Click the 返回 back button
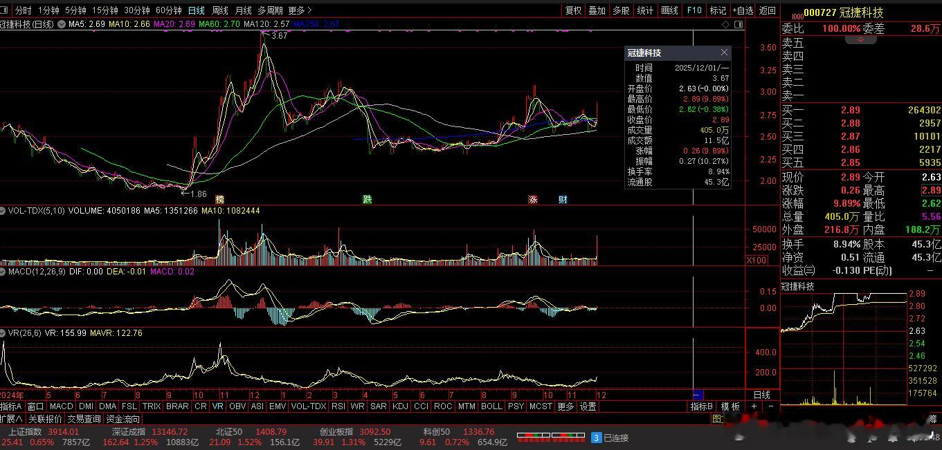 coord(767,10)
